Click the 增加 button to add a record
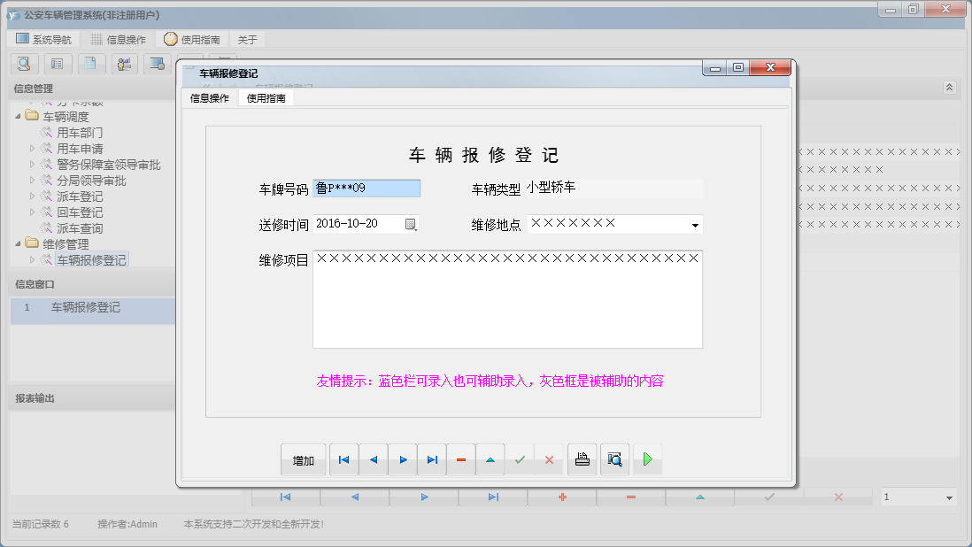 303,459
